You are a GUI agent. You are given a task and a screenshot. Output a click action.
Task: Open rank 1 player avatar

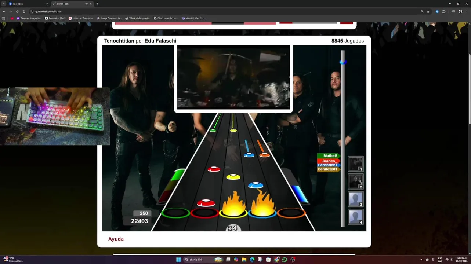356,164
